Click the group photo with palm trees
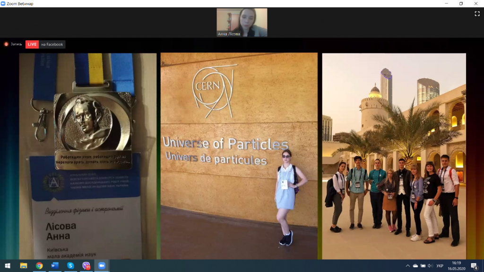484x272 pixels. 394,156
